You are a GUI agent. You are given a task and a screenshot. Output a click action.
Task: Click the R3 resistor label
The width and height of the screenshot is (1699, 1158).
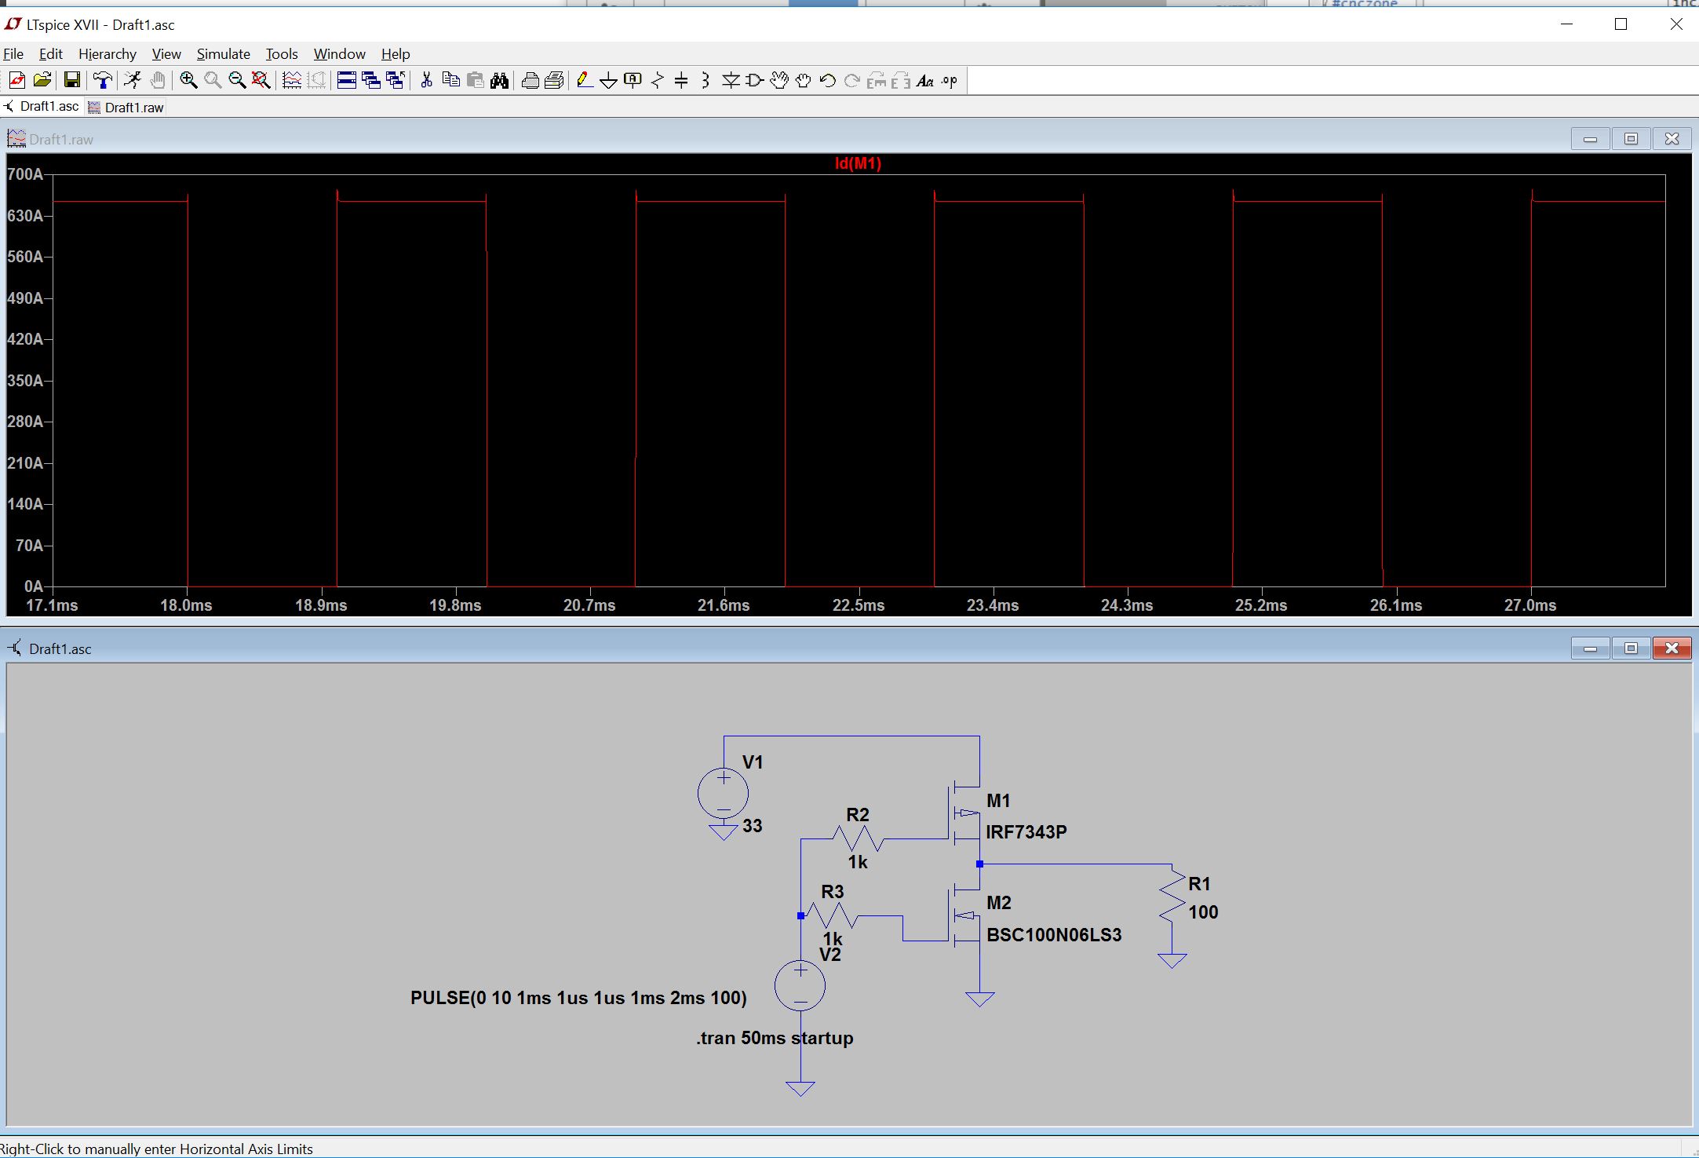click(x=833, y=892)
